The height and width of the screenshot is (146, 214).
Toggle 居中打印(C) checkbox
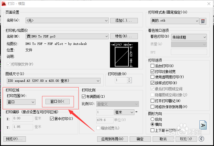52,119
